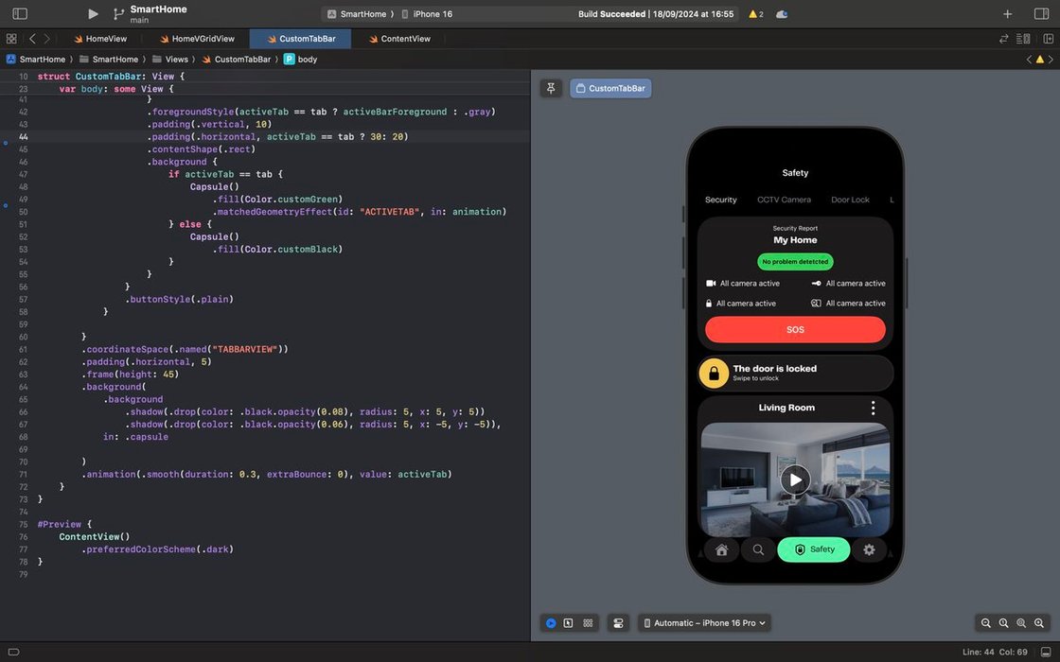Tap the Home tab icon in the preview
The height and width of the screenshot is (662, 1060).
[722, 549]
